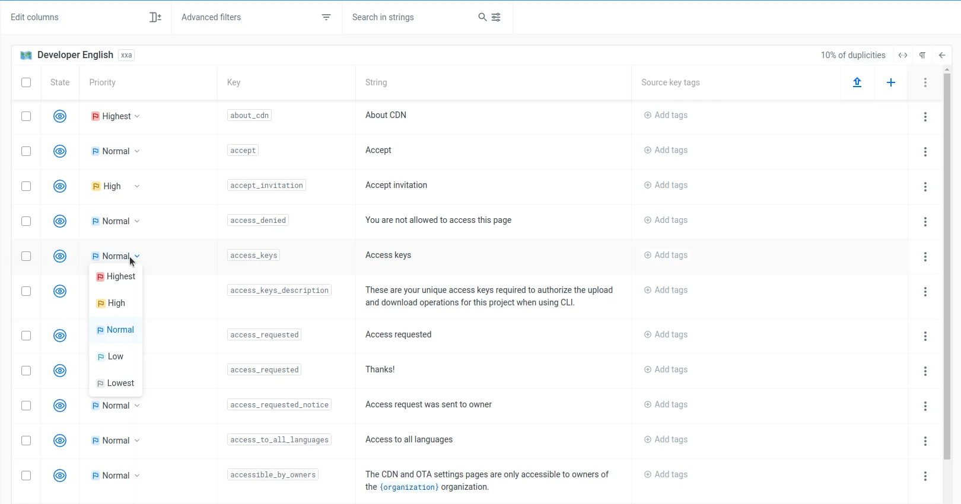Open the Edit columns panel icon

[x=155, y=17]
